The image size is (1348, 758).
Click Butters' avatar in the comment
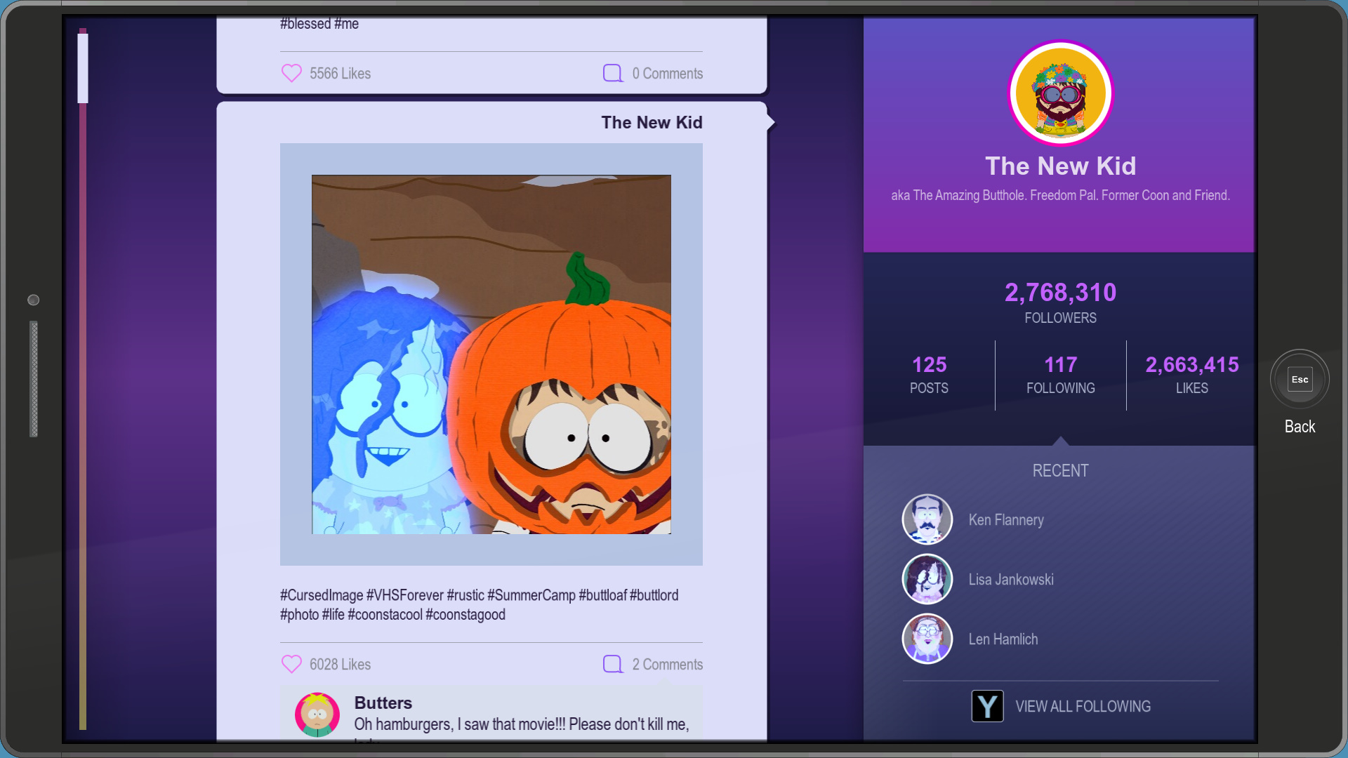[x=317, y=714]
